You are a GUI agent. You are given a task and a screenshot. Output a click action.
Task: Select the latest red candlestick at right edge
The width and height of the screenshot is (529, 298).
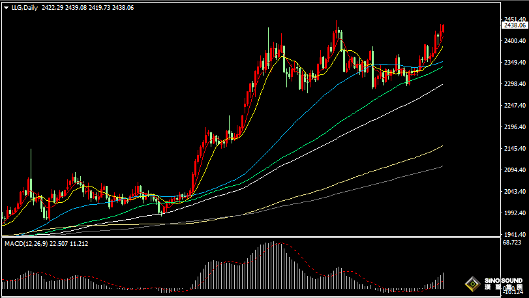[443, 29]
